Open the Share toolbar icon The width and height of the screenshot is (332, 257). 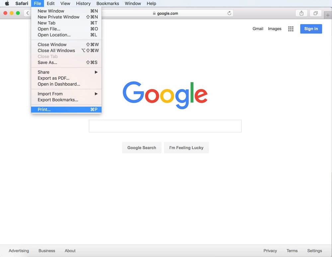click(x=301, y=13)
